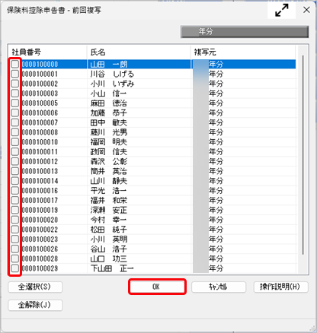This screenshot has width=317, height=333.
Task: Select name 小川 英明
Action: [109, 239]
